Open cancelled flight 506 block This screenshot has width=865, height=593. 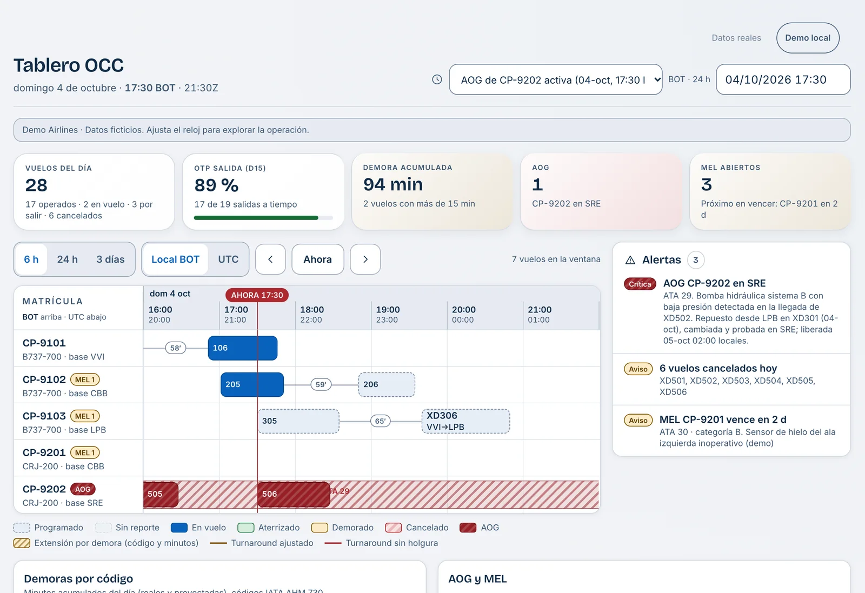[x=294, y=494]
